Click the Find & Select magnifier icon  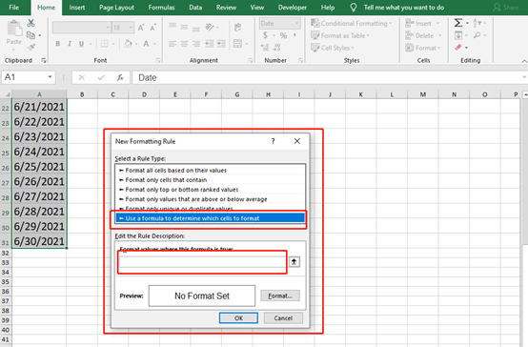point(477,35)
